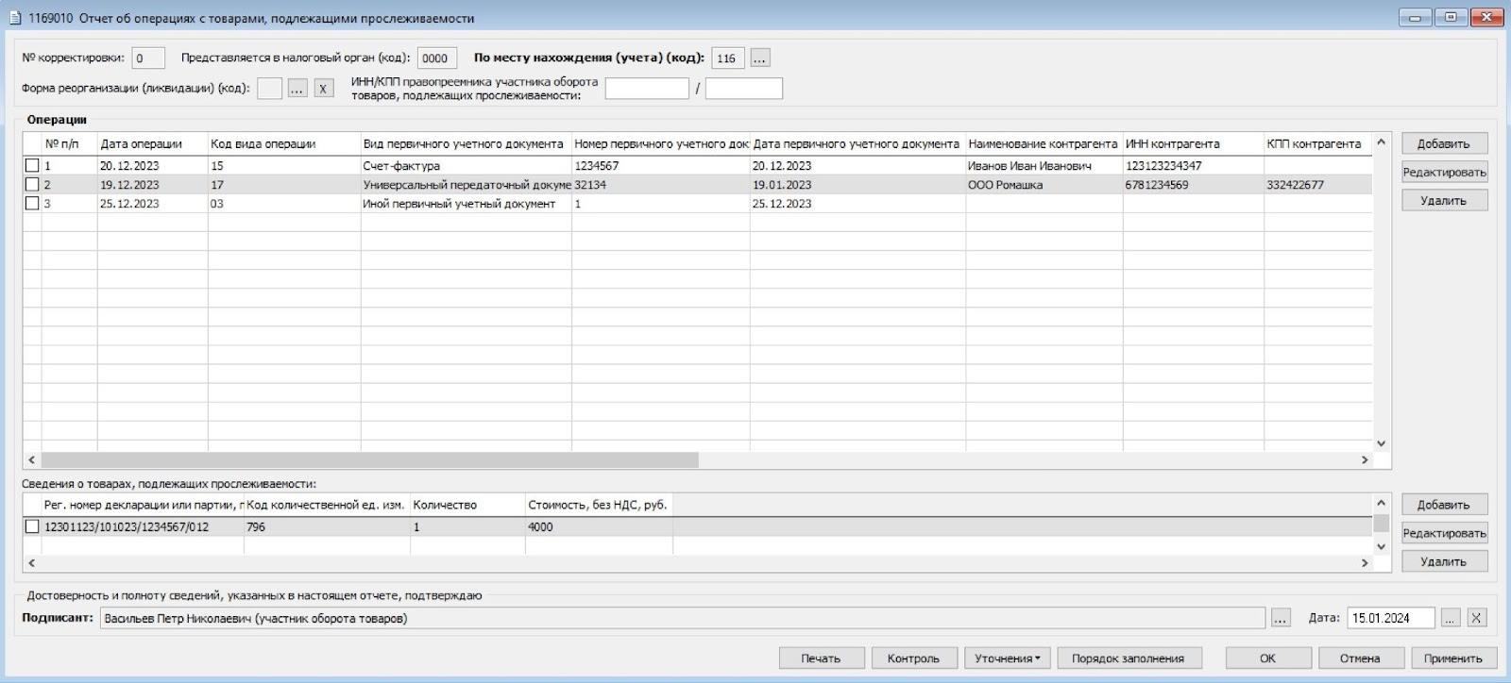The height and width of the screenshot is (683, 1511).
Task: Check the box for operation row 1
Action: (x=32, y=166)
